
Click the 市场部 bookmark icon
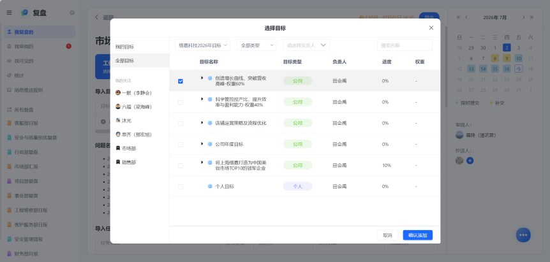(x=118, y=148)
